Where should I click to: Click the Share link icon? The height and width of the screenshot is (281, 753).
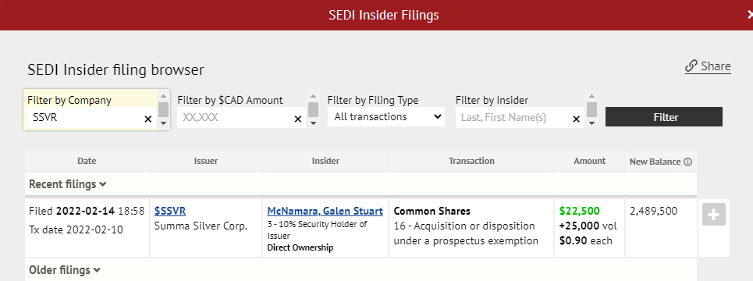[x=691, y=66]
